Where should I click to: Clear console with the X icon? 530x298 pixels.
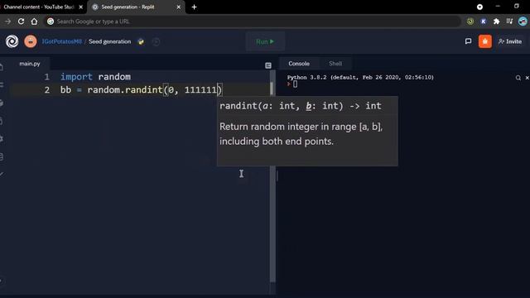[x=527, y=78]
